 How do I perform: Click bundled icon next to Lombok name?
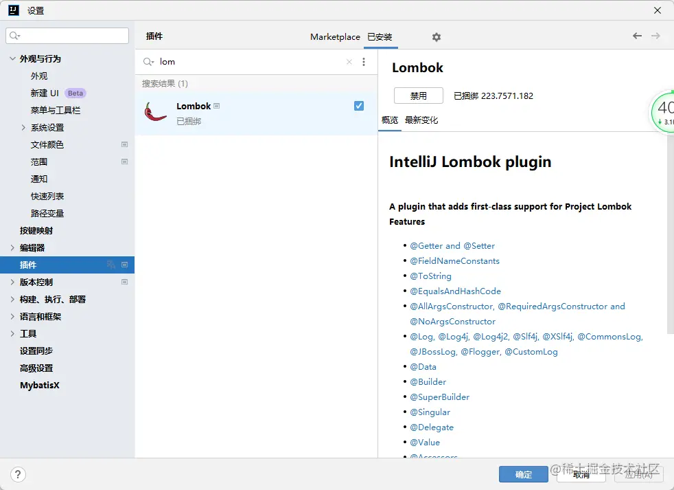pyautogui.click(x=217, y=106)
